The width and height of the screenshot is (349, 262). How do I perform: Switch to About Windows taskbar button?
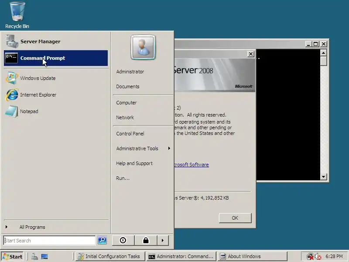pyautogui.click(x=253, y=256)
